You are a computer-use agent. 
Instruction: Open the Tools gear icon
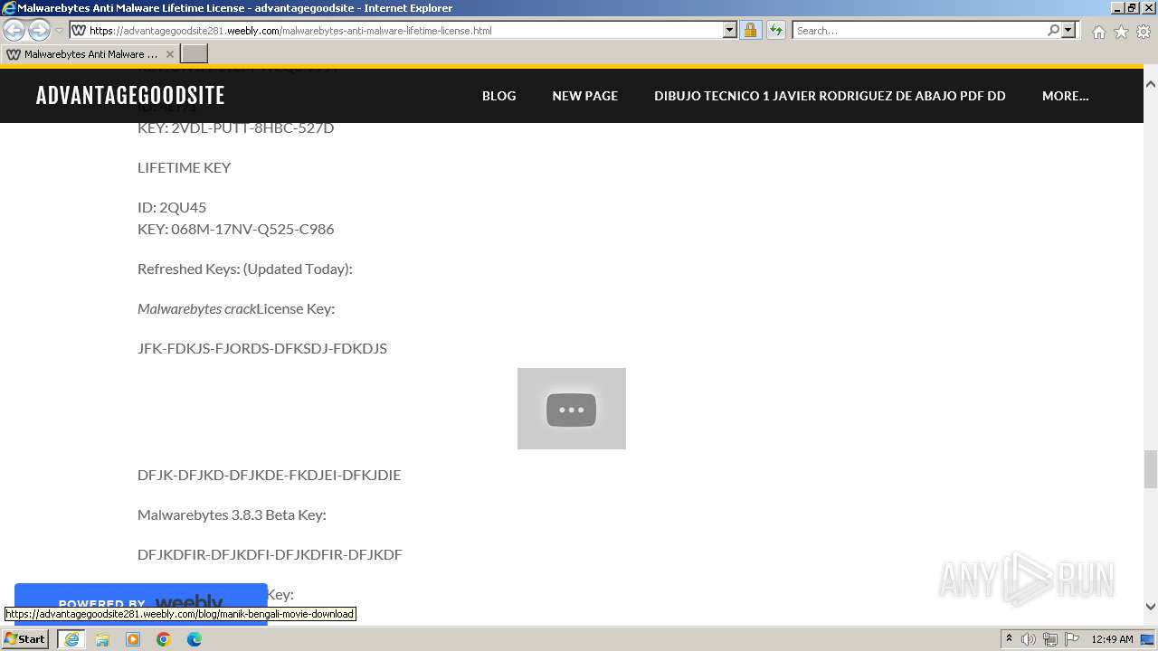click(x=1144, y=32)
